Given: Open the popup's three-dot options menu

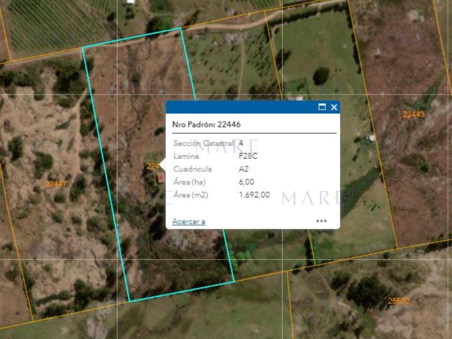Looking at the screenshot, I should tap(321, 221).
